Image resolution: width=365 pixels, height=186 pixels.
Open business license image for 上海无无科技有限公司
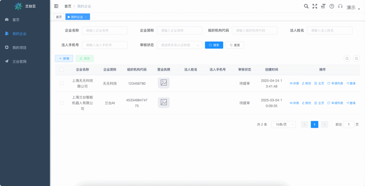pos(164,83)
